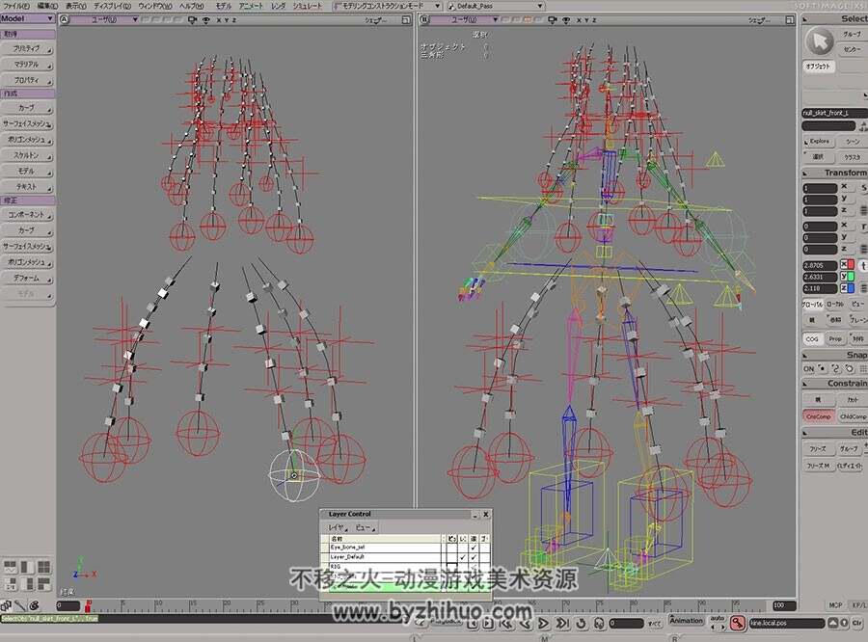
Task: Select the four-pane viewport layout icon
Action: (x=43, y=567)
